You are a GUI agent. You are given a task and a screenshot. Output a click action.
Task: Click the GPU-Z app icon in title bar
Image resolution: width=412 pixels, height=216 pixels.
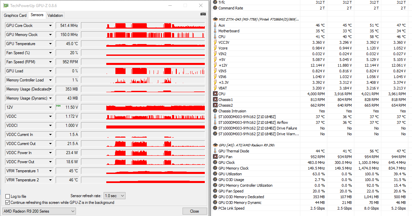[5, 6]
